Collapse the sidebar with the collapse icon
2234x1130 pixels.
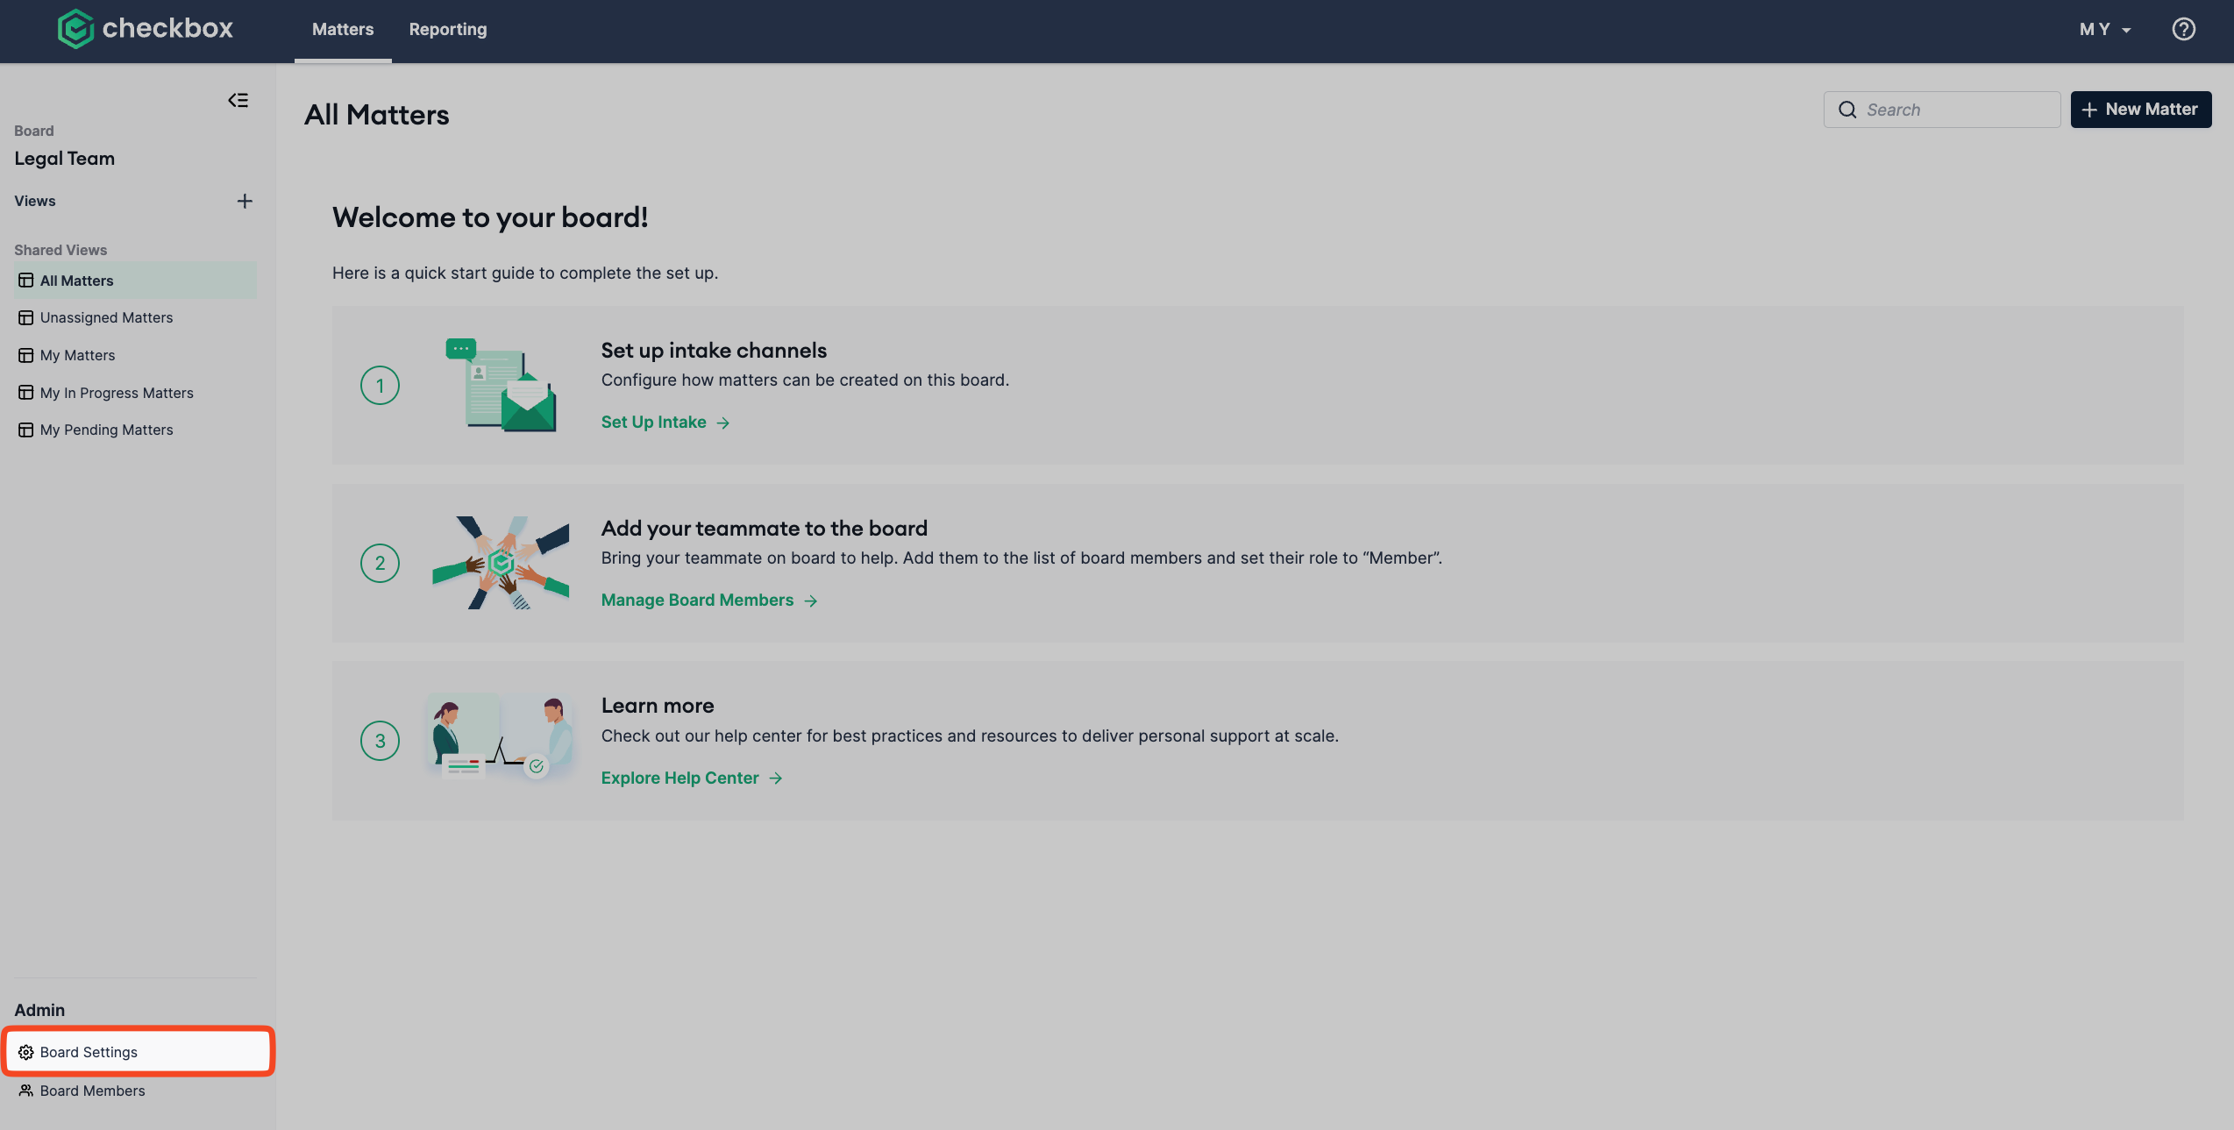click(238, 100)
